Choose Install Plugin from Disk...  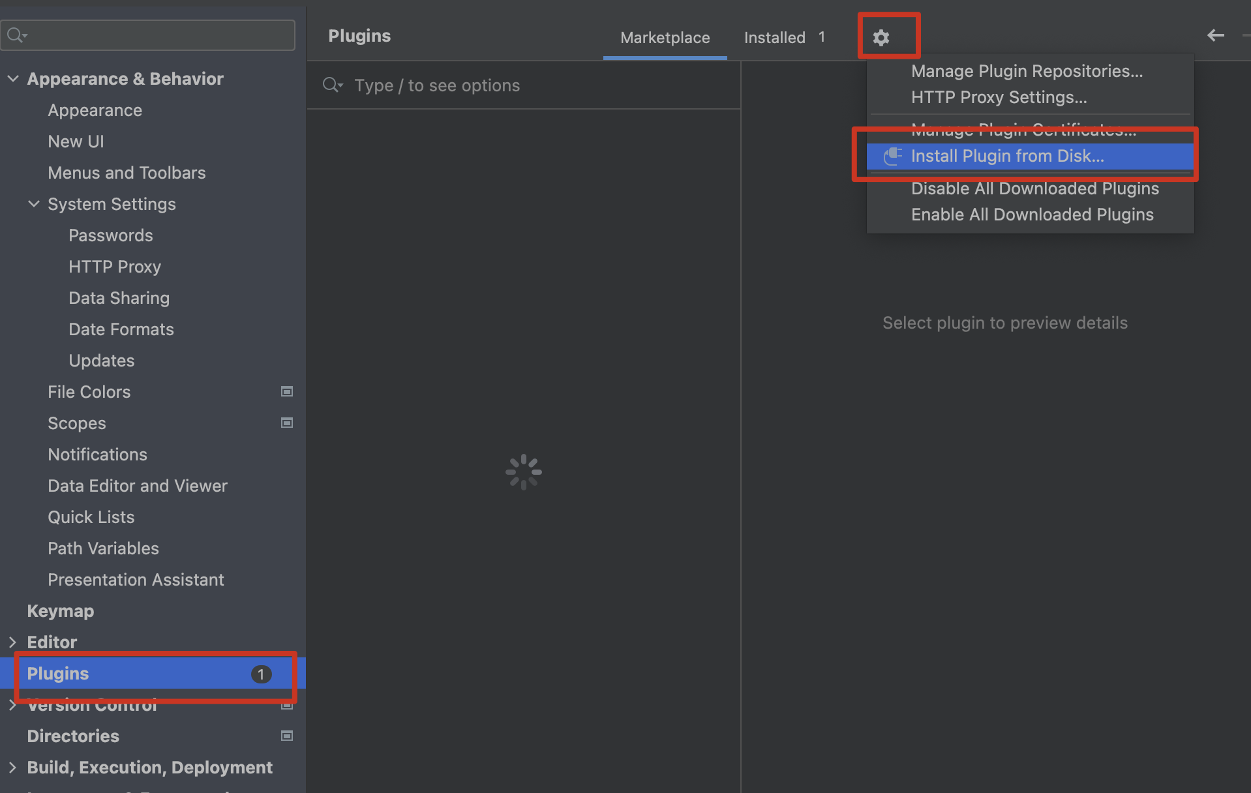pos(1006,157)
